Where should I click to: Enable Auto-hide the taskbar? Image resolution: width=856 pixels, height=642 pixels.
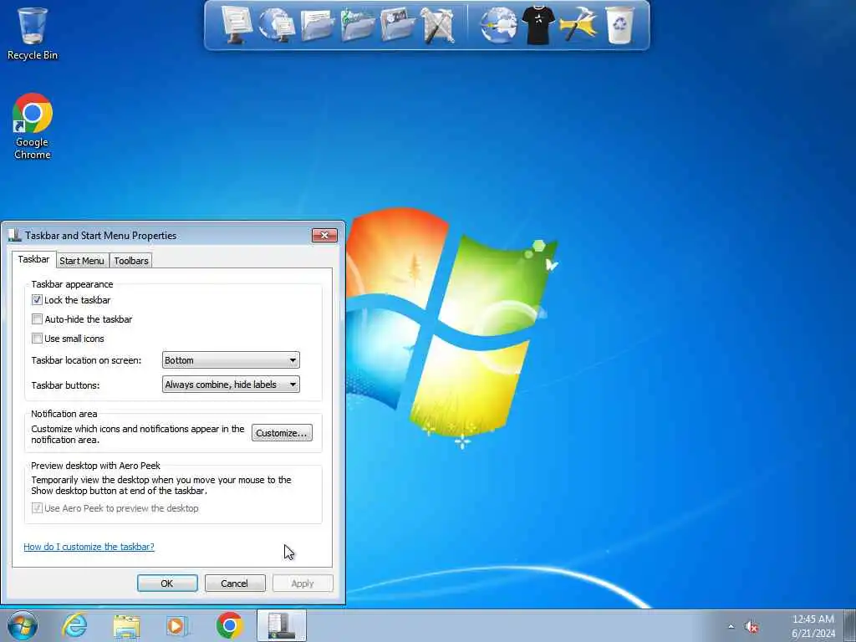(37, 318)
